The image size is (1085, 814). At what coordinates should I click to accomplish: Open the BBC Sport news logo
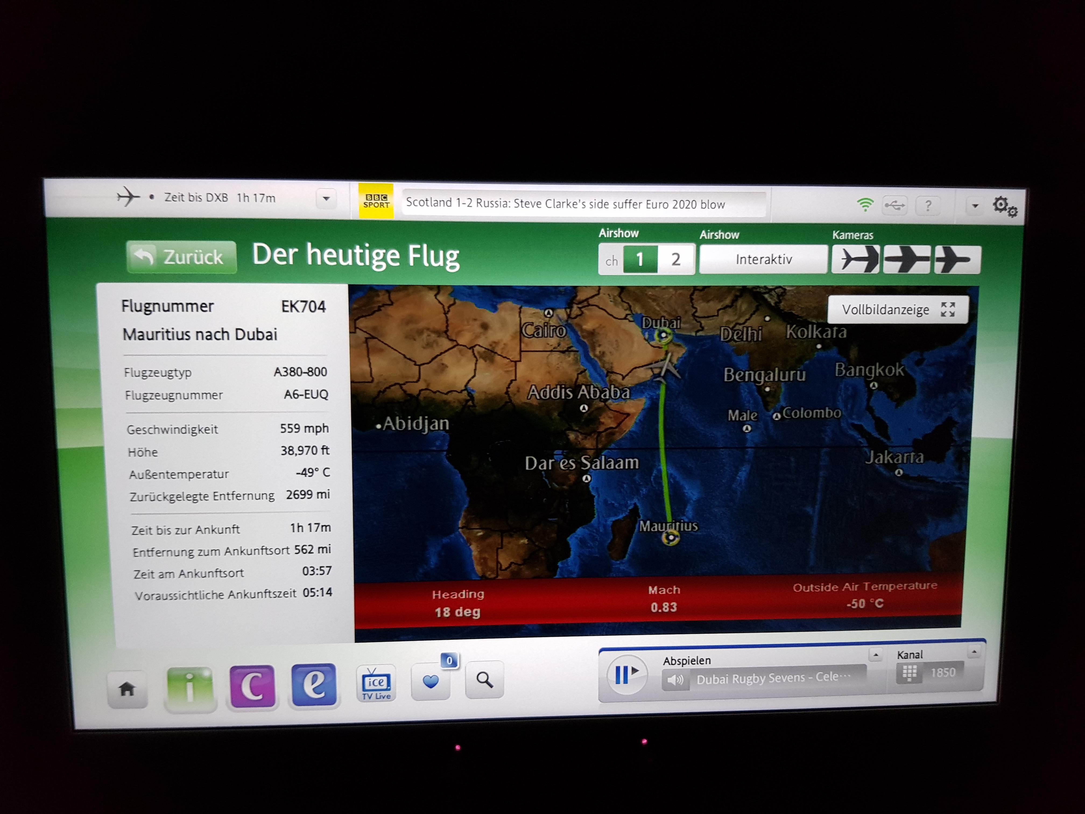pyautogui.click(x=376, y=201)
